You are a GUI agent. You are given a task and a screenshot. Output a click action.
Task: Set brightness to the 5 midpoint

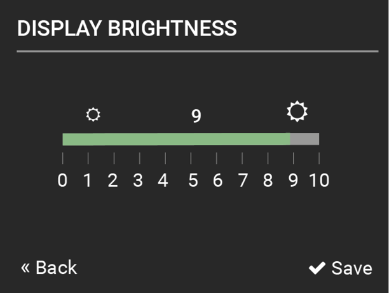(193, 180)
